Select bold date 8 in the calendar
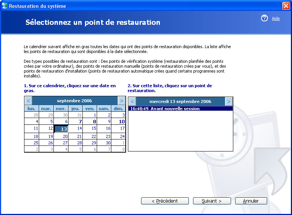The width and height of the screenshot is (292, 215). (94, 122)
